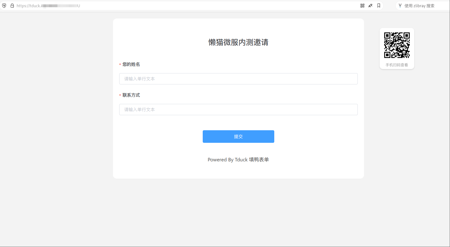Click the 联系方式 field label
Viewport: 450px width, 247px height.
(131, 95)
